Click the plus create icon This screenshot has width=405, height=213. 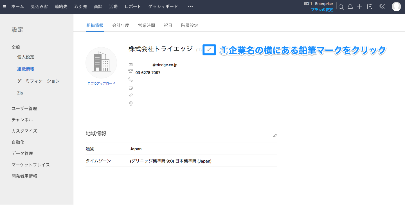point(359,6)
